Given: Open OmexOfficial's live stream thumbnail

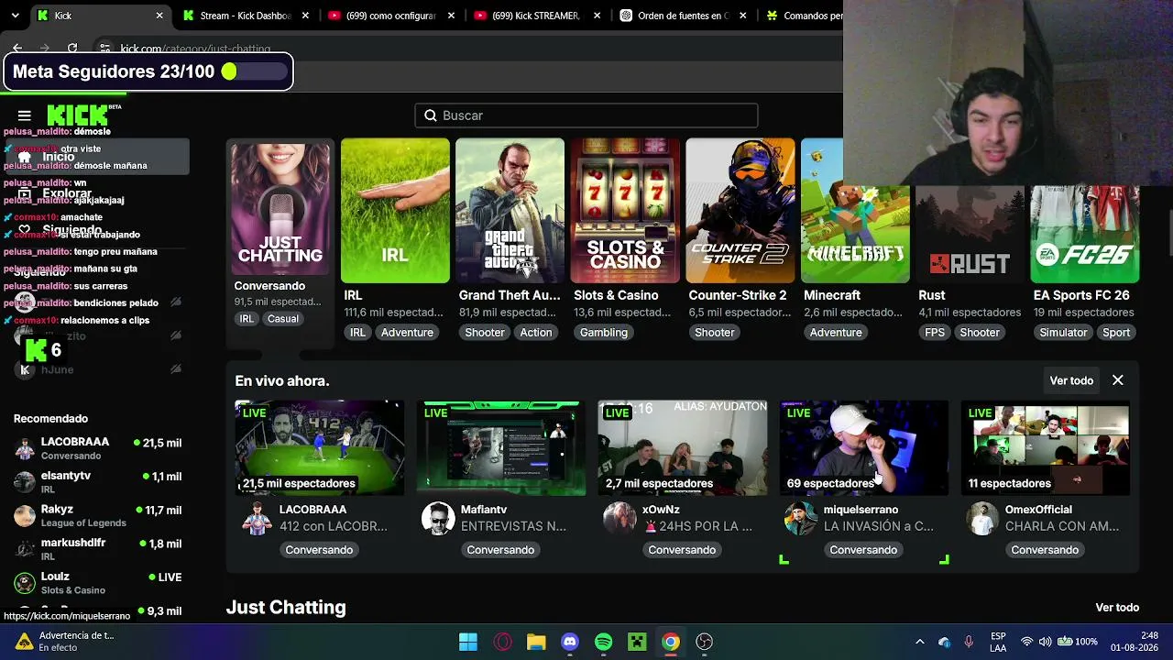Looking at the screenshot, I should 1045,448.
